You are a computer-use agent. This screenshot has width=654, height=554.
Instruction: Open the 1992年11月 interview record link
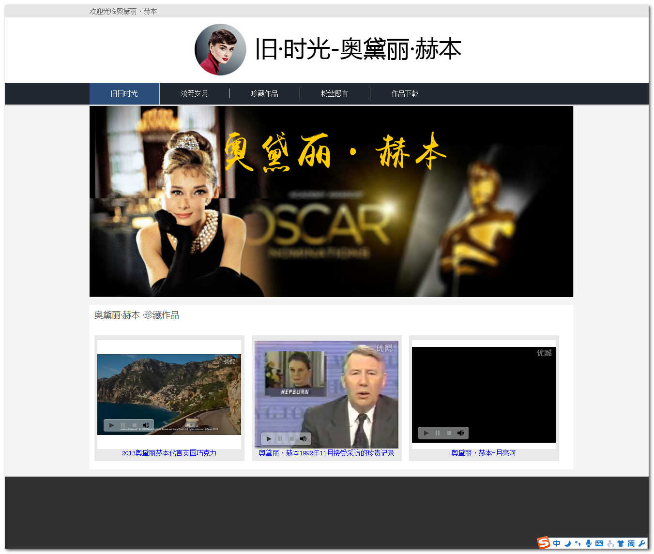pos(326,453)
